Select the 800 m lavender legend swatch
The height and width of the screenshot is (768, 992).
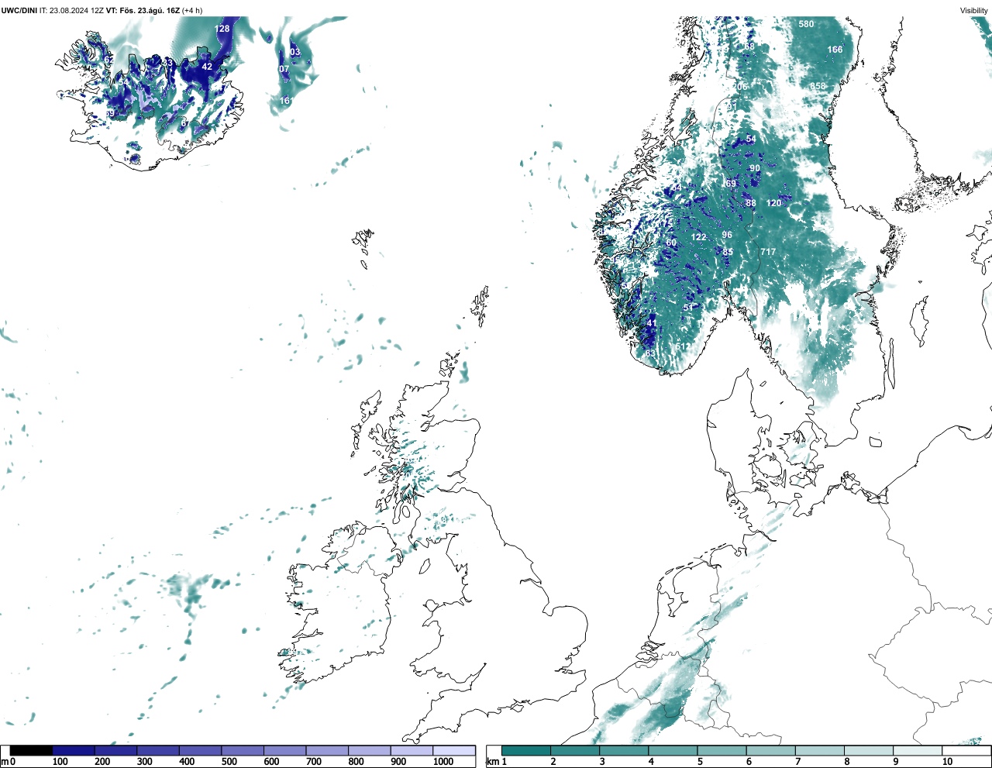(370, 750)
